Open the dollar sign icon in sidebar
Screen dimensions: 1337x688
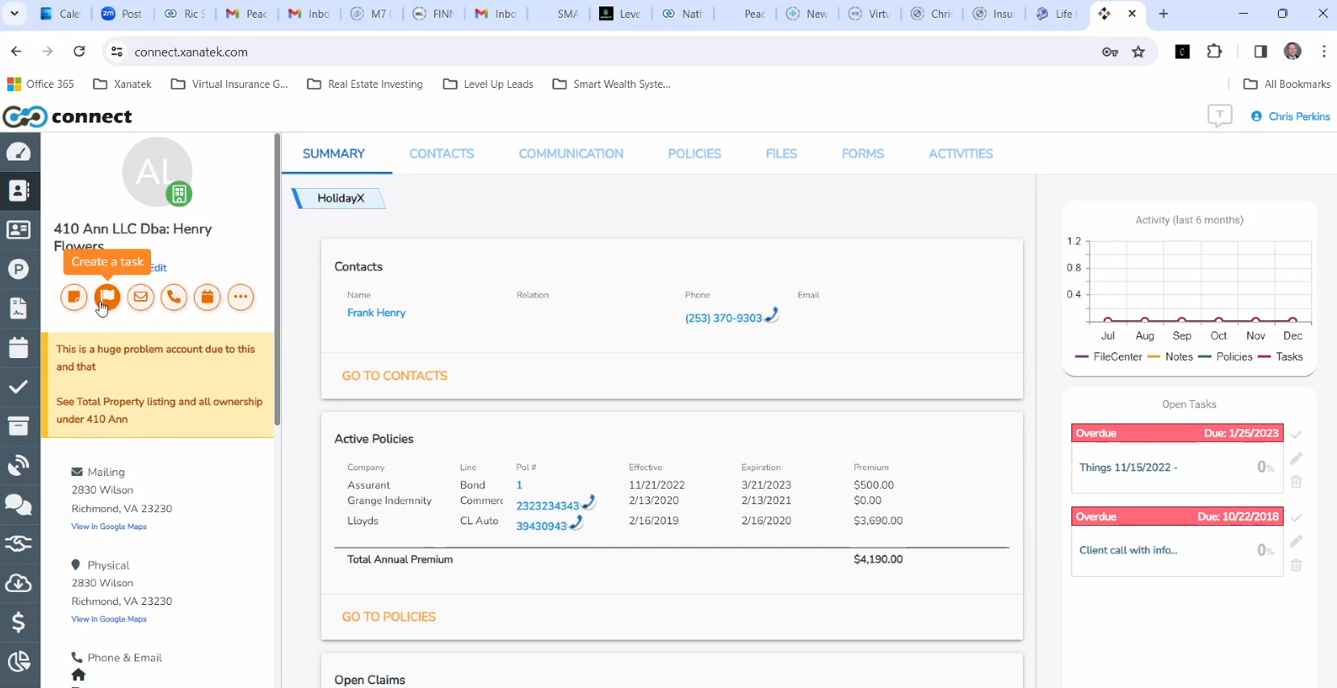(x=19, y=622)
